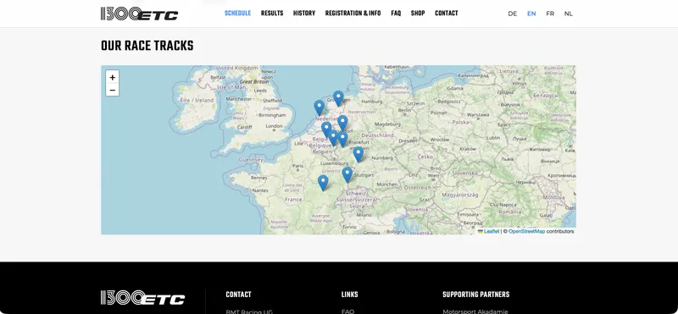Open the Contact page from the header menu
The width and height of the screenshot is (678, 314).
pos(447,14)
